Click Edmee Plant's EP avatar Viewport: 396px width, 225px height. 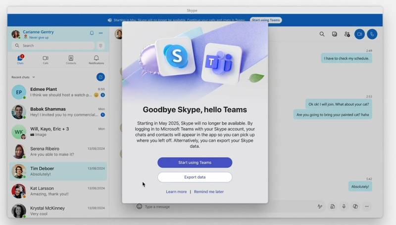point(19,92)
